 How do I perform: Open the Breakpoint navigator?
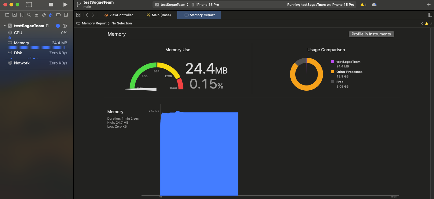(x=58, y=15)
